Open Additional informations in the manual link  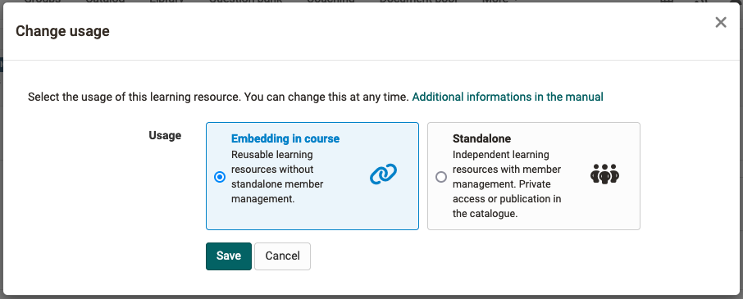508,97
